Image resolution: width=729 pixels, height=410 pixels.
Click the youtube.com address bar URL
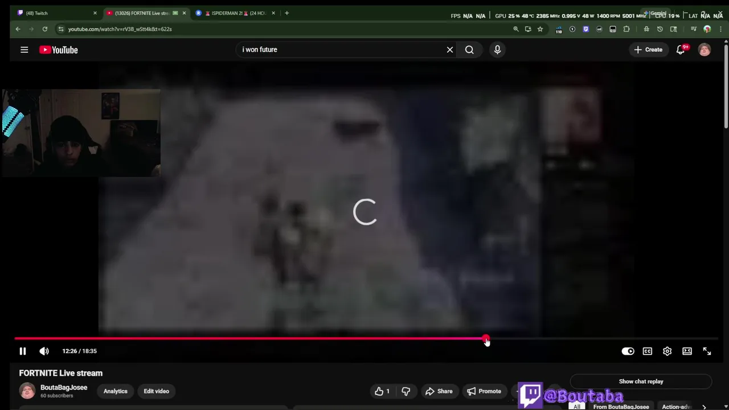[120, 29]
